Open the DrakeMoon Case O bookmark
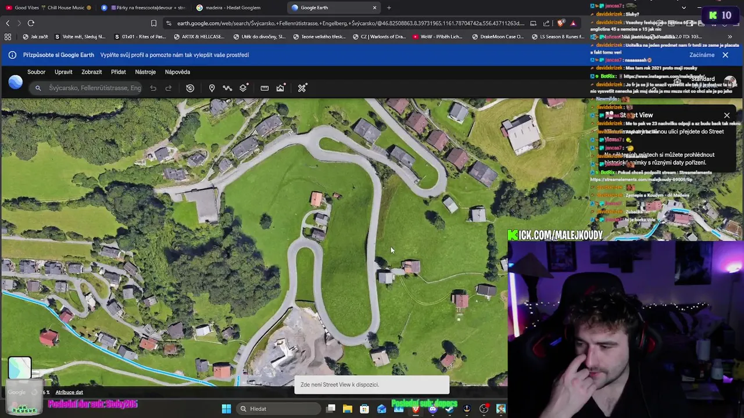Viewport: 744px width, 418px height. (498, 37)
